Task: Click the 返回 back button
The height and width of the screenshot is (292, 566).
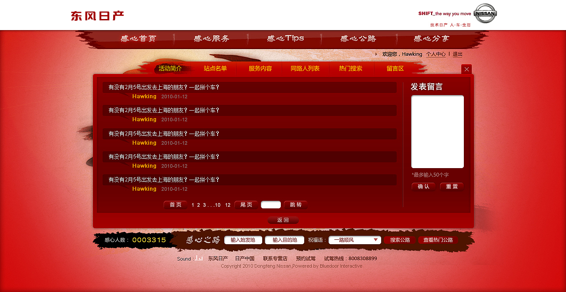Action: click(283, 220)
